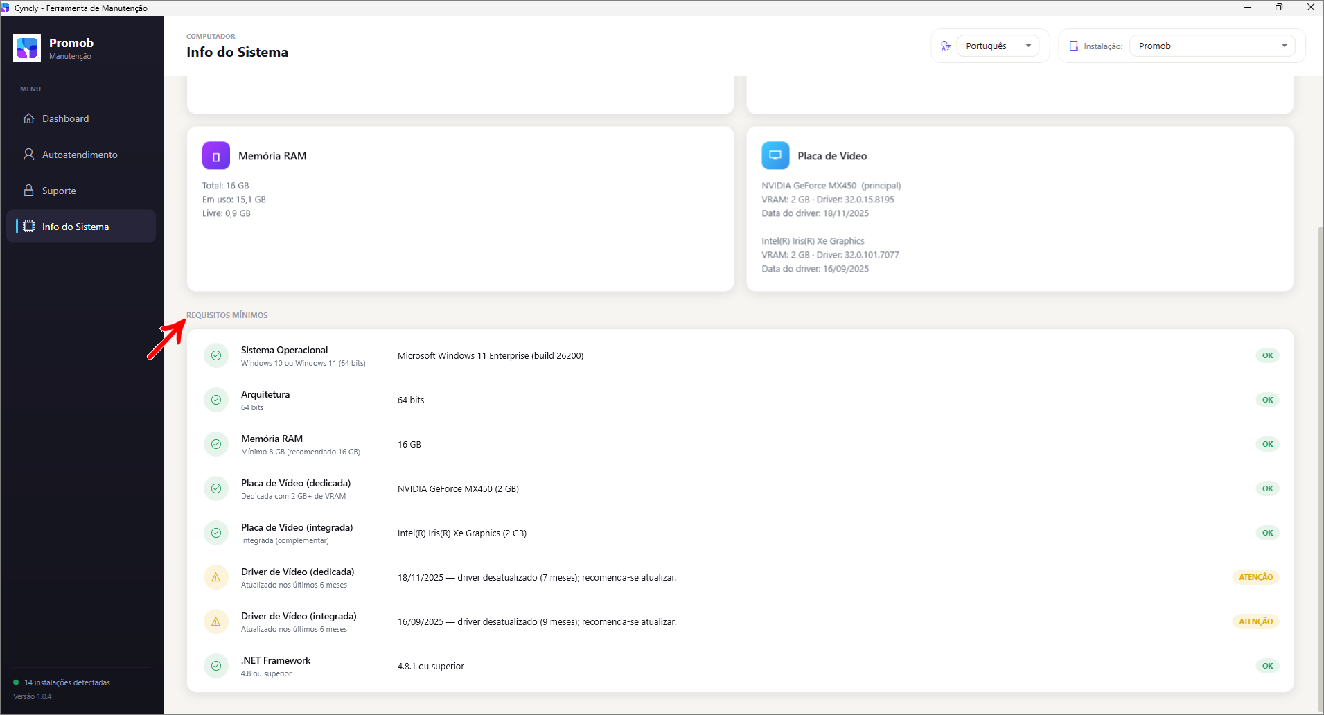The width and height of the screenshot is (1324, 715).
Task: Open the Instalação Promob dropdown
Action: click(x=1212, y=46)
